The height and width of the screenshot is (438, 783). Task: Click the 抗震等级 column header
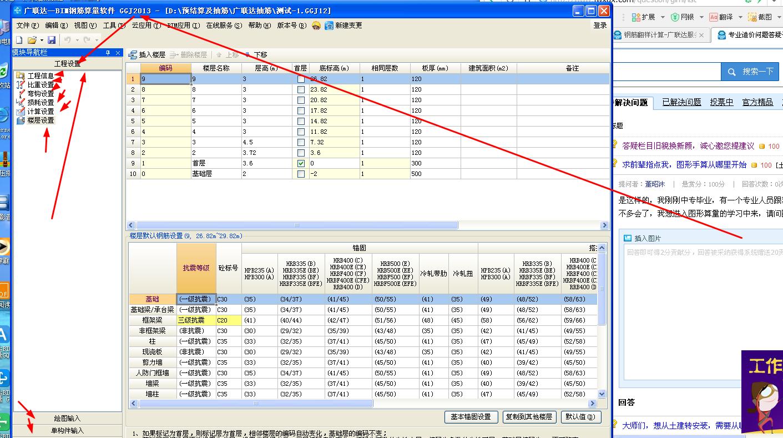pyautogui.click(x=196, y=268)
